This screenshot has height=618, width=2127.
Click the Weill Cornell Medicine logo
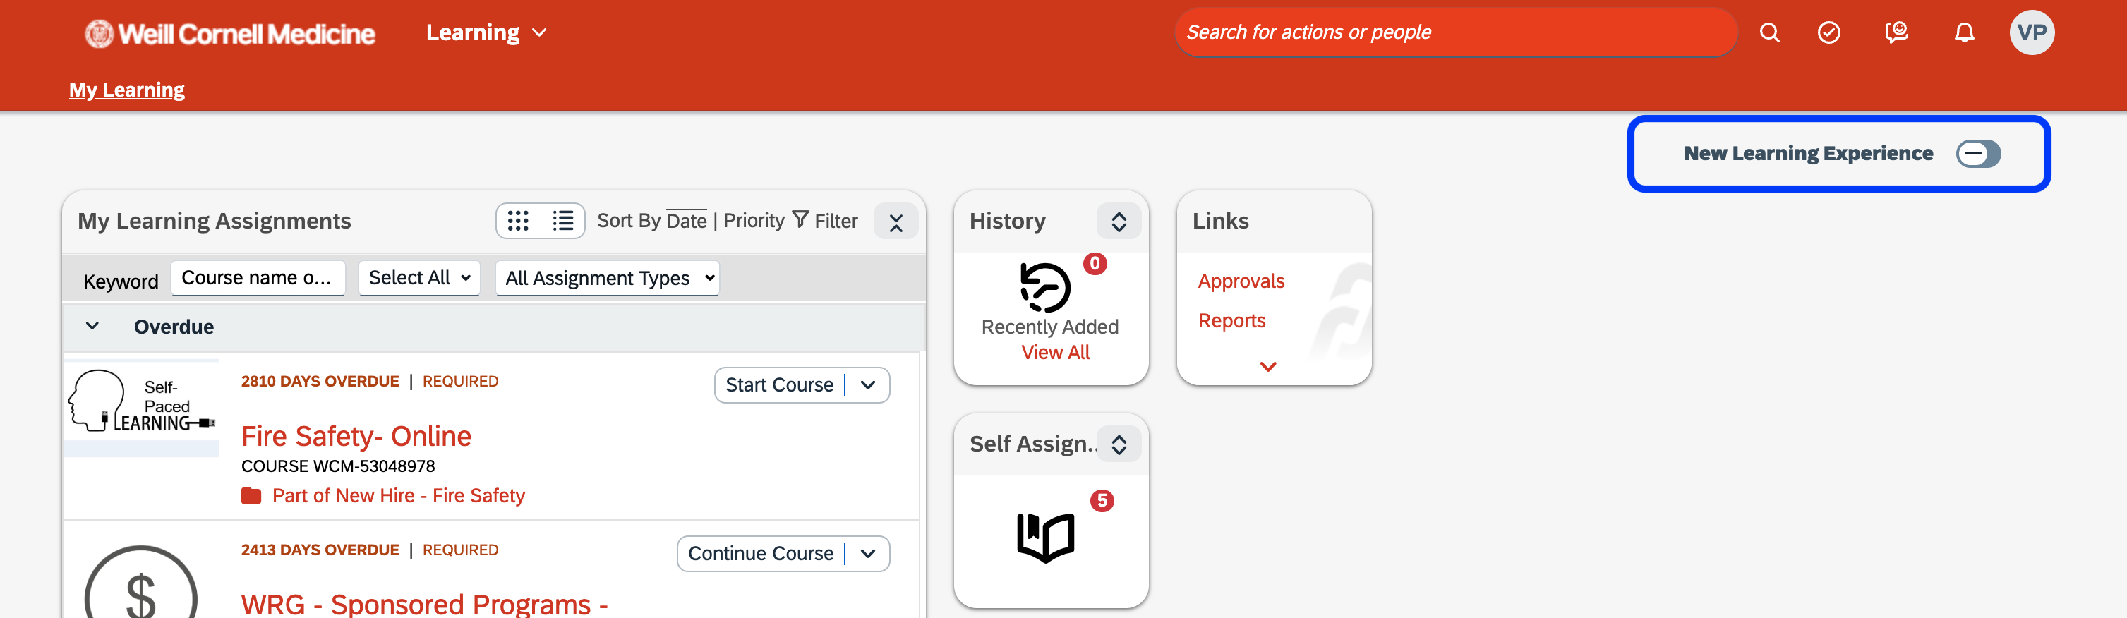[229, 33]
